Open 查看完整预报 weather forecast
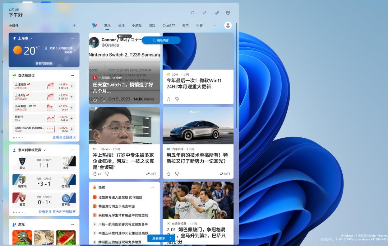388x246 pixels. coord(44,63)
